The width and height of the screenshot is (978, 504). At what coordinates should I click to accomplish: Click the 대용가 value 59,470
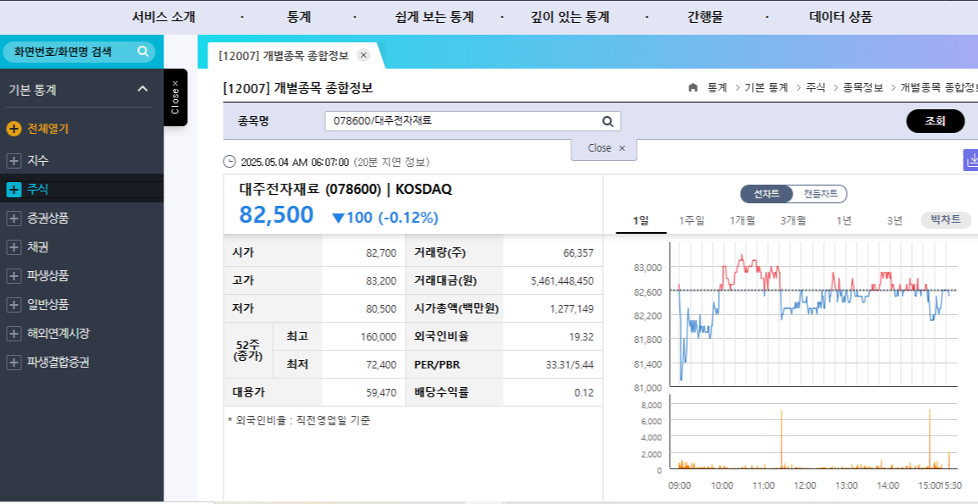pos(381,393)
